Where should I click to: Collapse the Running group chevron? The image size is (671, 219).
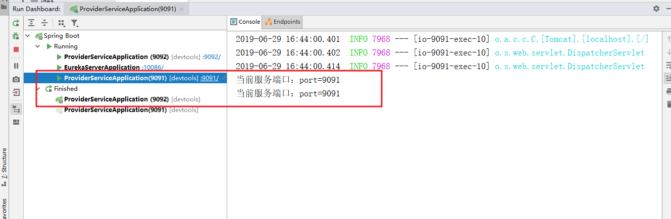[x=37, y=46]
